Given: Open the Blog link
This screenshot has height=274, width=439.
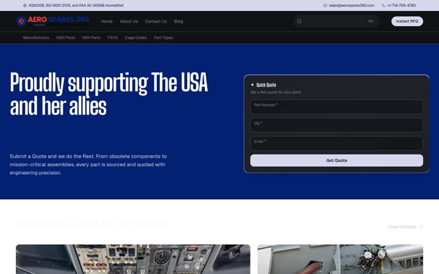Looking at the screenshot, I should pos(178,21).
